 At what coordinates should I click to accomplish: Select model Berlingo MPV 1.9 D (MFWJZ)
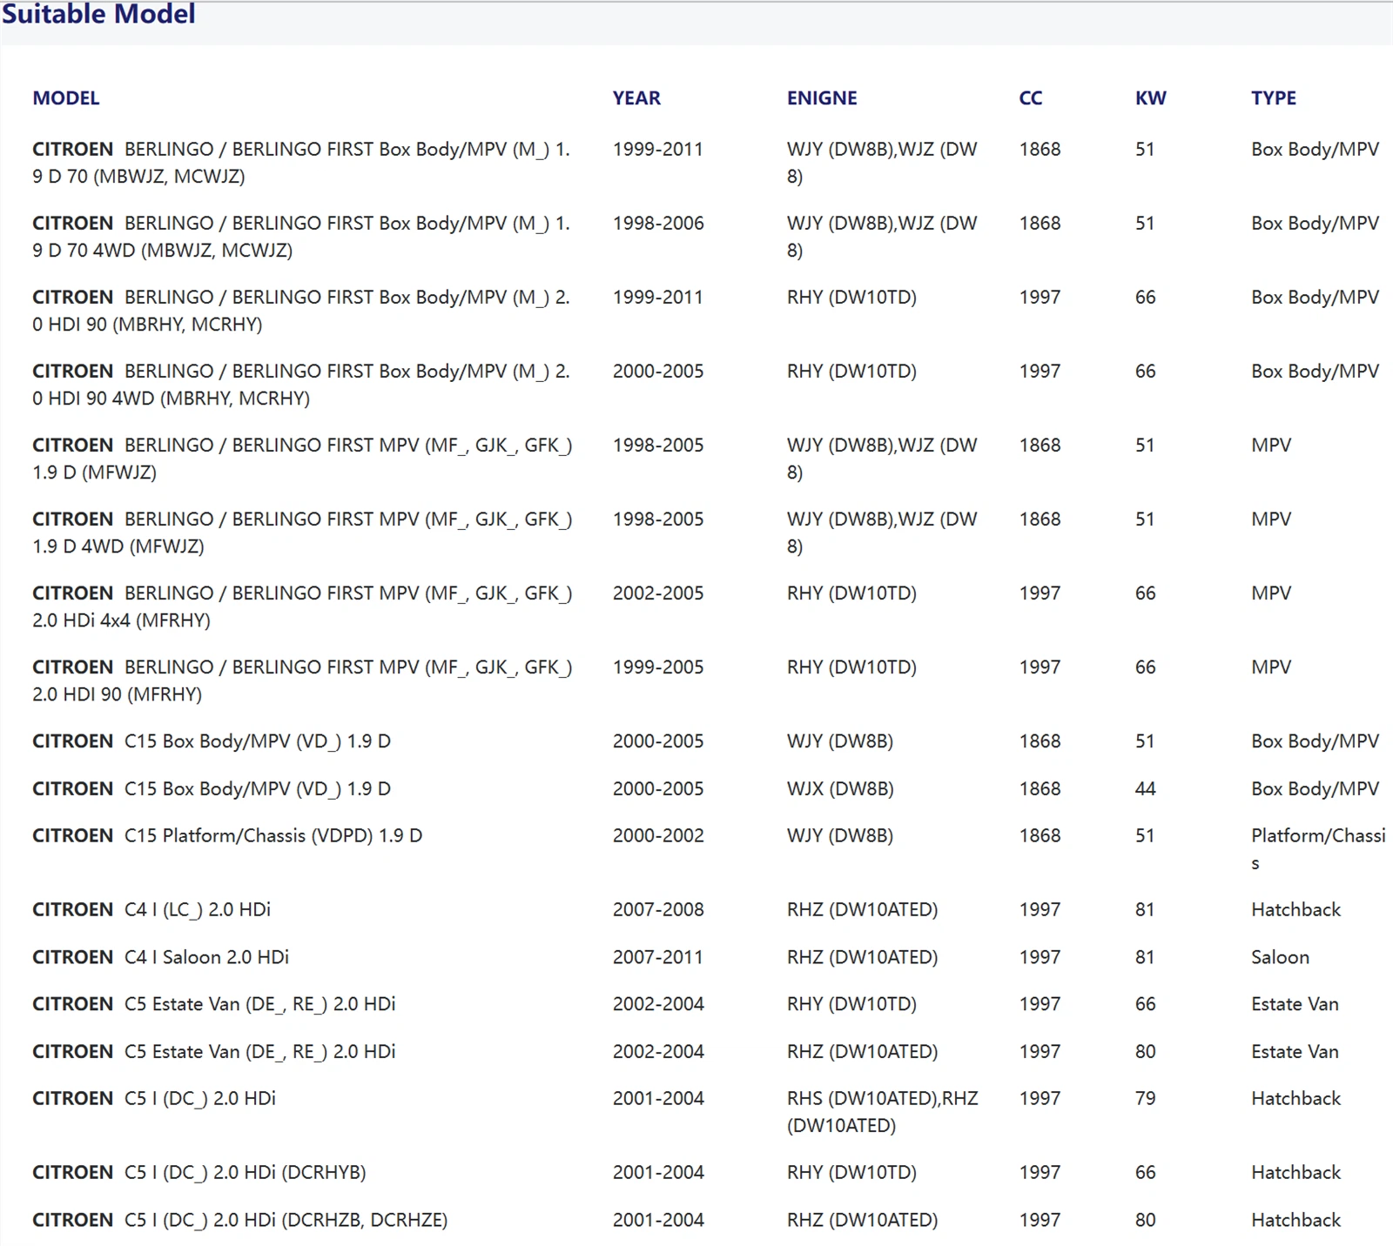click(302, 459)
